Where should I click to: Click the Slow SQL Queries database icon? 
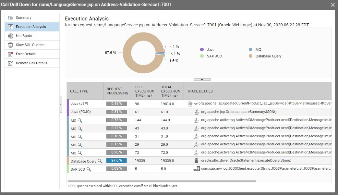click(x=10, y=45)
